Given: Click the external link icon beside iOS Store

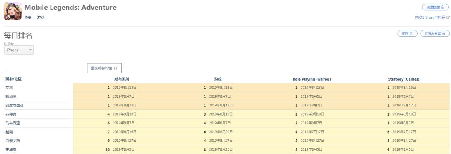Looking at the screenshot, I should point(448,18).
